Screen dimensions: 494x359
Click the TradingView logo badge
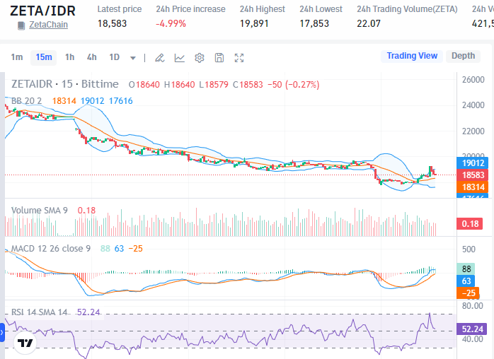[25, 343]
